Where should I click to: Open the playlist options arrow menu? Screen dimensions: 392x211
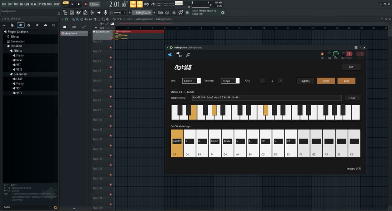[x=62, y=19]
